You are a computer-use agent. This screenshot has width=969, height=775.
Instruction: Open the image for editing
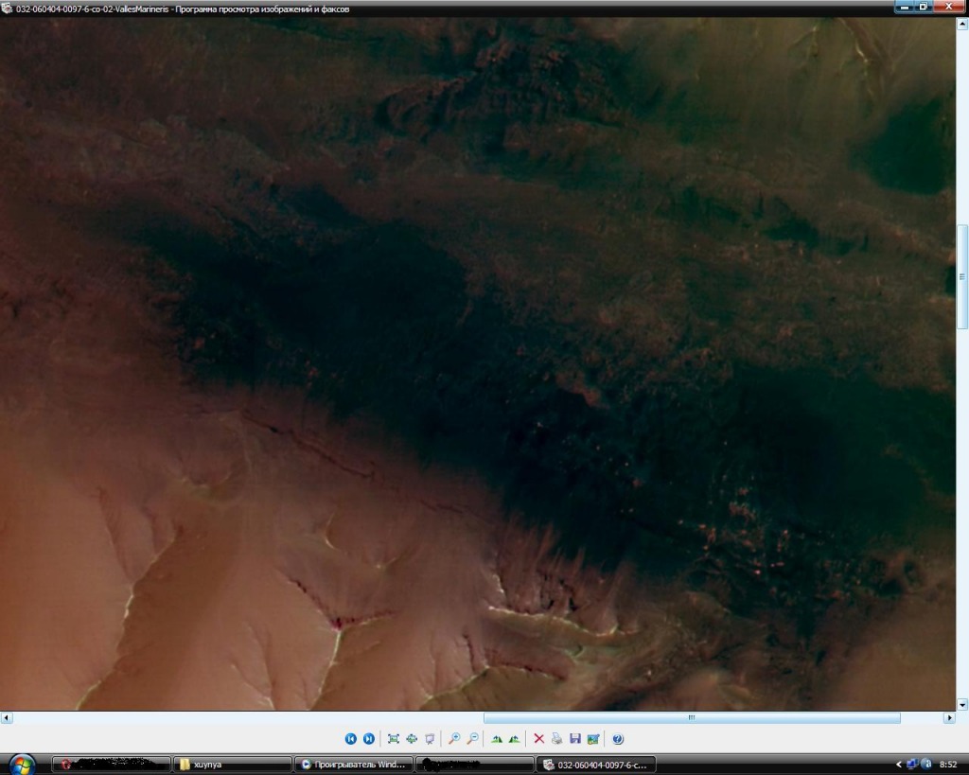click(593, 739)
